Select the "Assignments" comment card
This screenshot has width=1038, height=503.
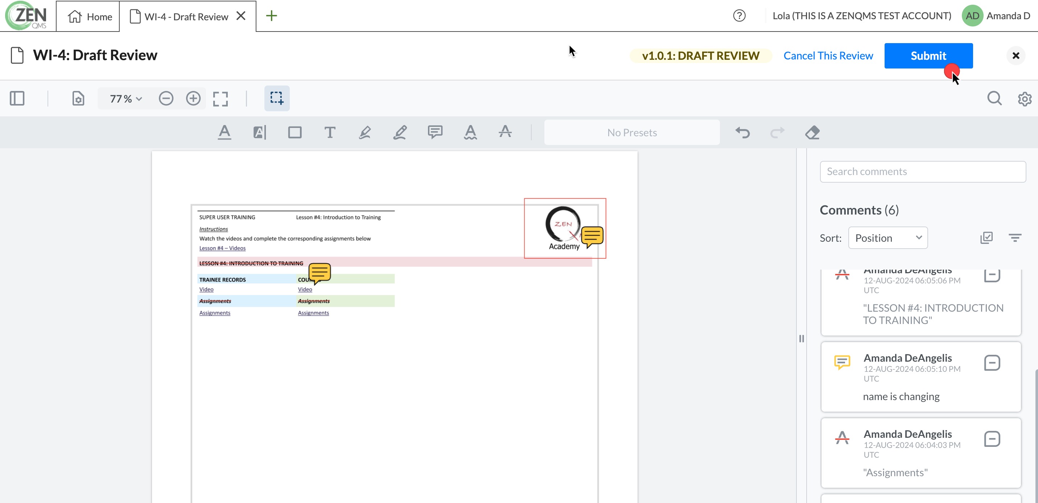pyautogui.click(x=921, y=453)
